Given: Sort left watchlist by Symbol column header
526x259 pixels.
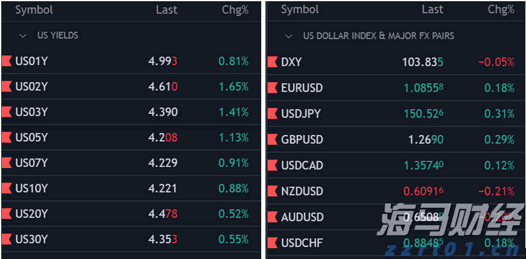Looking at the screenshot, I should click(x=34, y=10).
